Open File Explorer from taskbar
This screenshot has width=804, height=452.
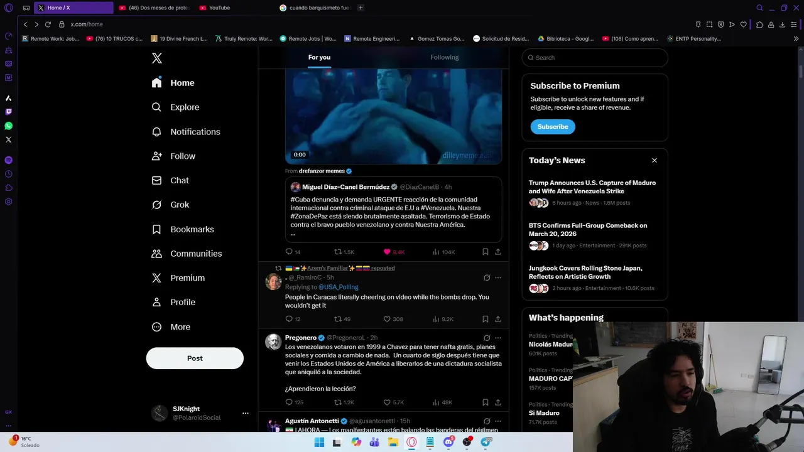point(393,442)
